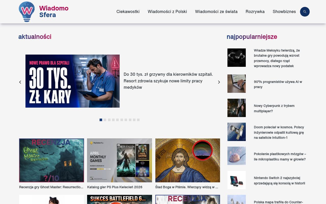Open Ślad Boga w Piśmie headline

click(x=187, y=187)
